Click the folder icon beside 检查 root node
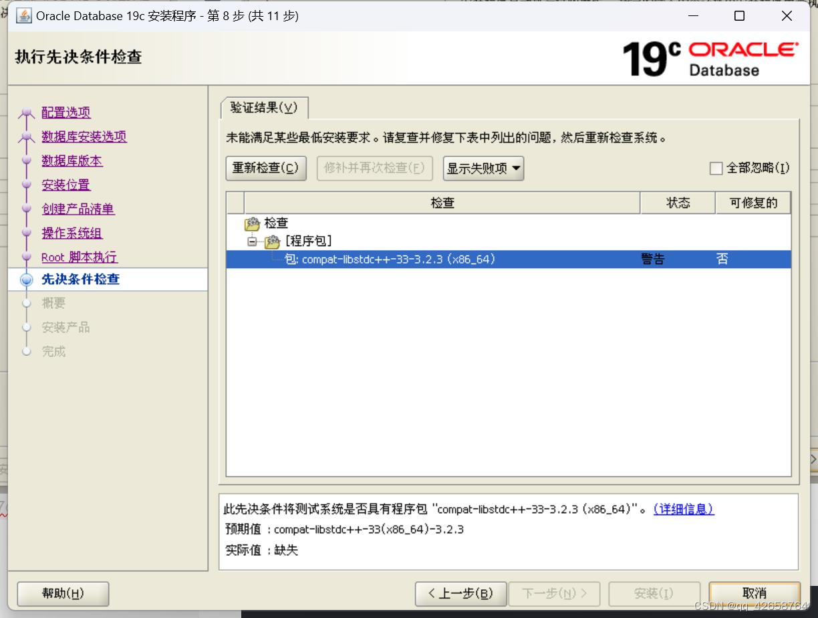The height and width of the screenshot is (618, 818). click(x=253, y=223)
